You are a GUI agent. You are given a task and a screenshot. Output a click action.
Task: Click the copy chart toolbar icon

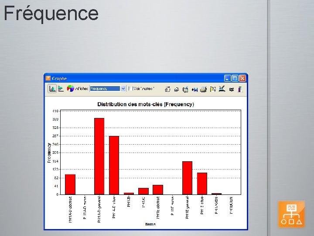(213, 89)
